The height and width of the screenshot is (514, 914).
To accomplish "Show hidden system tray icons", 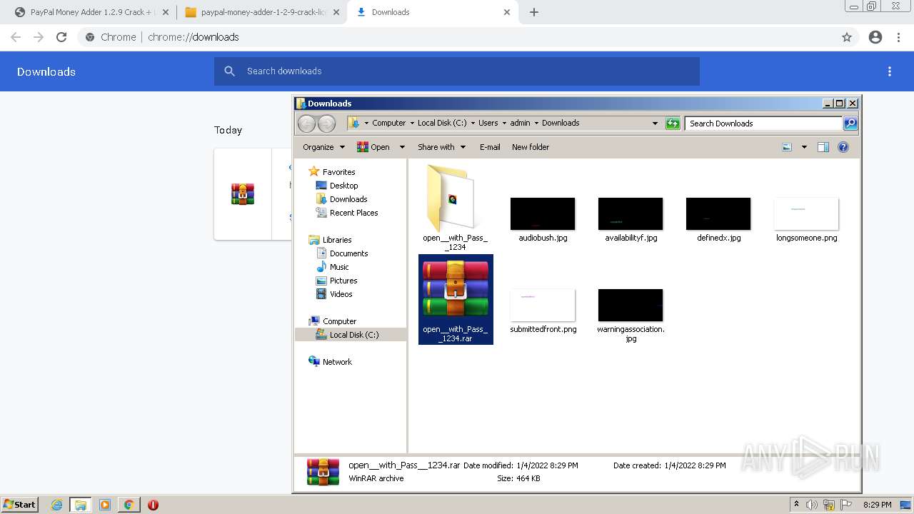I will 797,505.
